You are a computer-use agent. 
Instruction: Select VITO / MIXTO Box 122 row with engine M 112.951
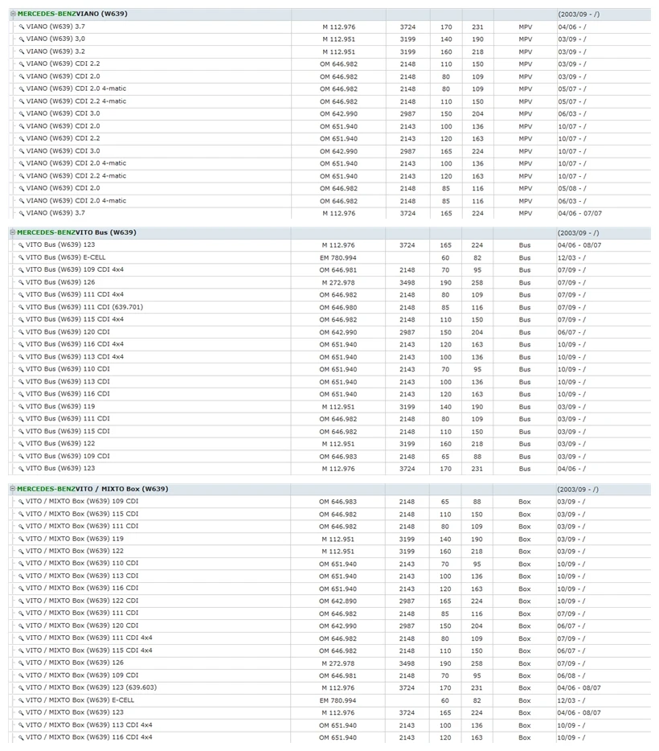point(329,552)
